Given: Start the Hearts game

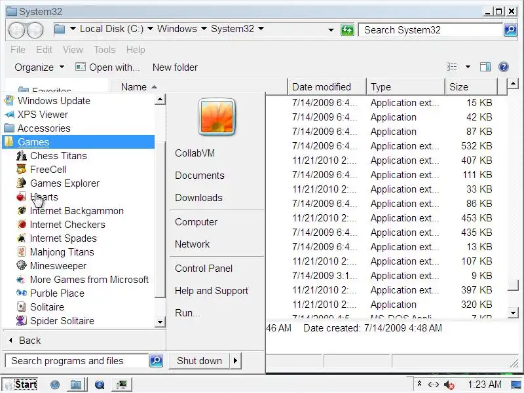Looking at the screenshot, I should pyautogui.click(x=37, y=197).
